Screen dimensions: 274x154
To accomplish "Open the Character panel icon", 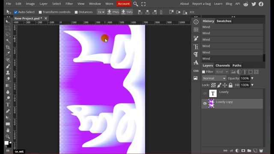I will 196,47.
